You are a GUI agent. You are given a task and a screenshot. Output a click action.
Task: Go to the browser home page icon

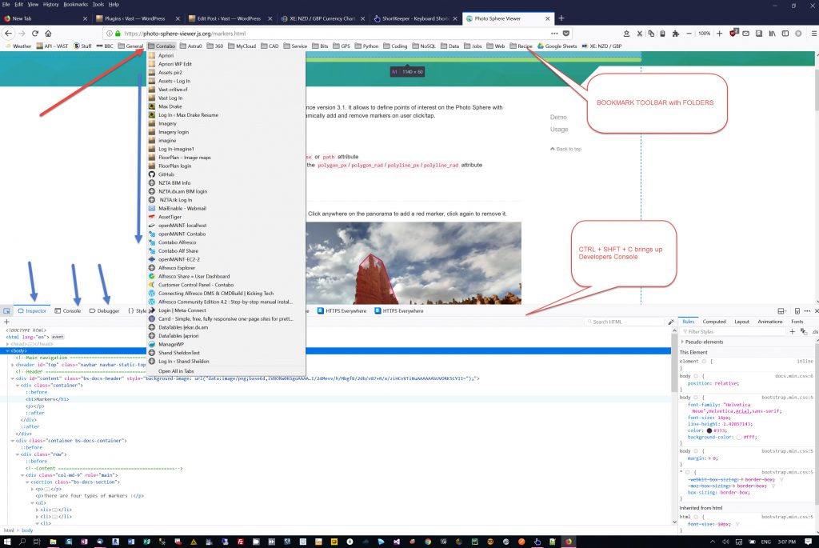coord(48,34)
